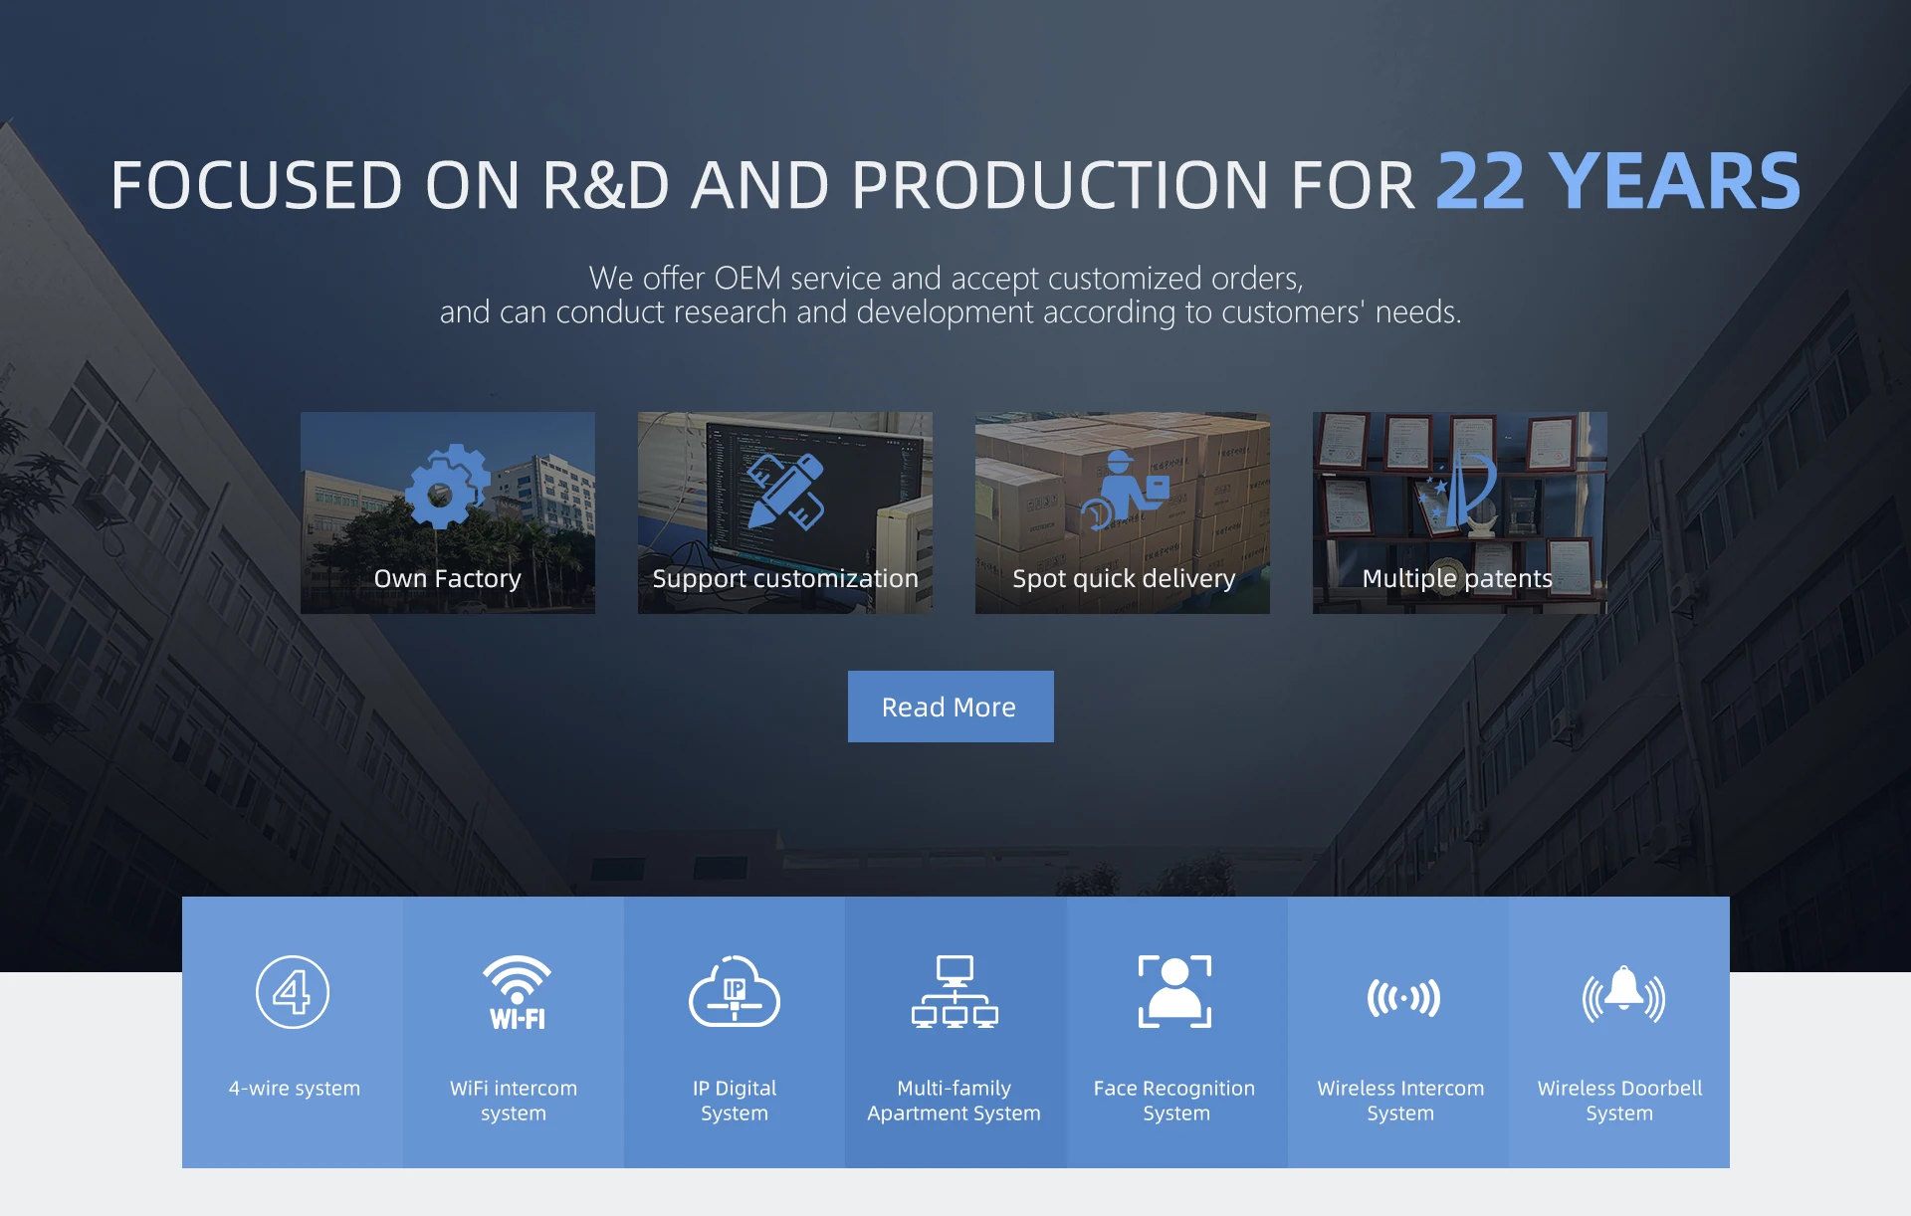The height and width of the screenshot is (1216, 1911).
Task: Click the wireless signal waves icon
Action: (x=1402, y=997)
